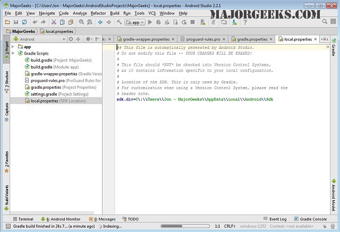Click the Make Project hammer icon

click(119, 22)
